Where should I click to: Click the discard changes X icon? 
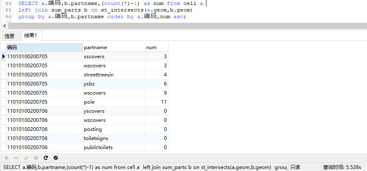(36, 158)
